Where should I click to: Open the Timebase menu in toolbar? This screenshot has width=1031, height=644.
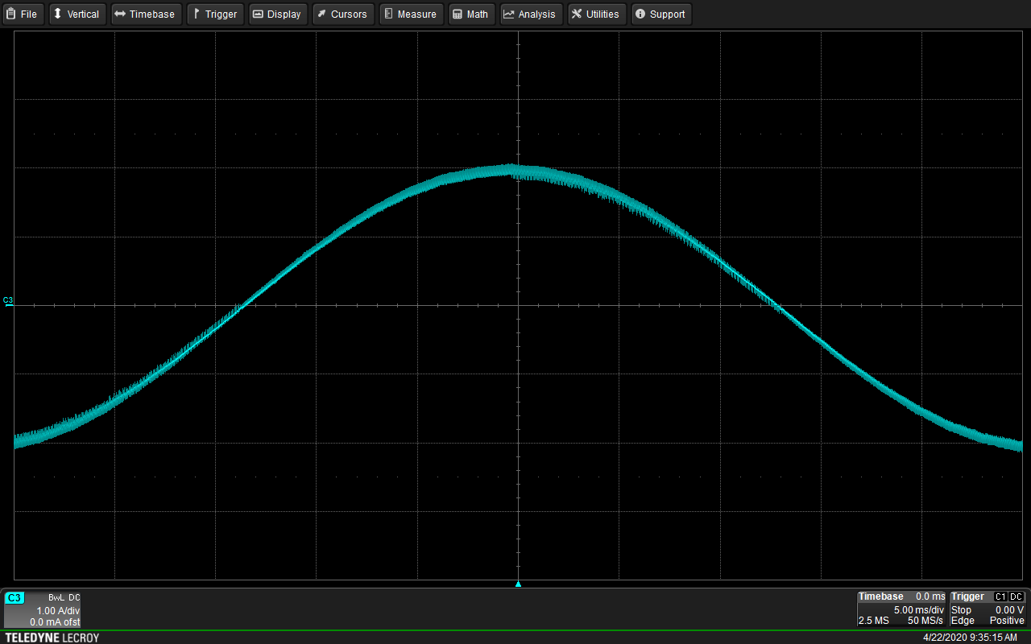pyautogui.click(x=145, y=14)
